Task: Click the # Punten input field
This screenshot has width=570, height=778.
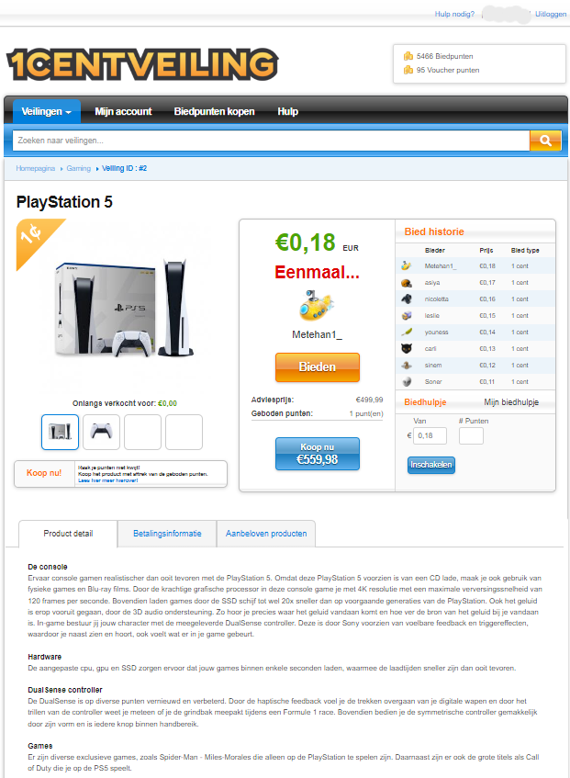Action: pyautogui.click(x=471, y=435)
